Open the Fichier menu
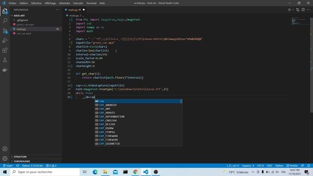 pyautogui.click(x=13, y=3)
